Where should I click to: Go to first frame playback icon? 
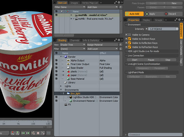coord(23,133)
